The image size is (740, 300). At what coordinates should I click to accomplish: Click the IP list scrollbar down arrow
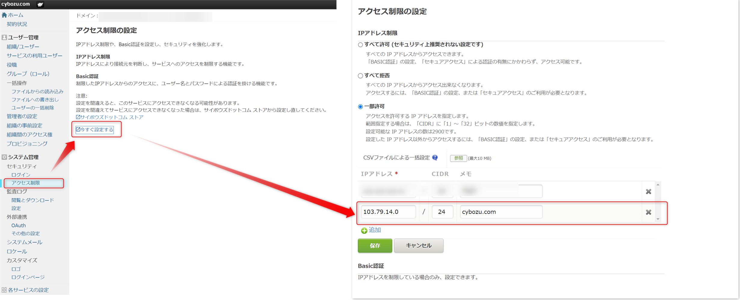pos(658,219)
